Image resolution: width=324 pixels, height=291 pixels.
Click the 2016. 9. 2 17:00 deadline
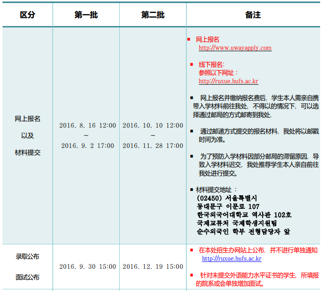tap(87, 145)
